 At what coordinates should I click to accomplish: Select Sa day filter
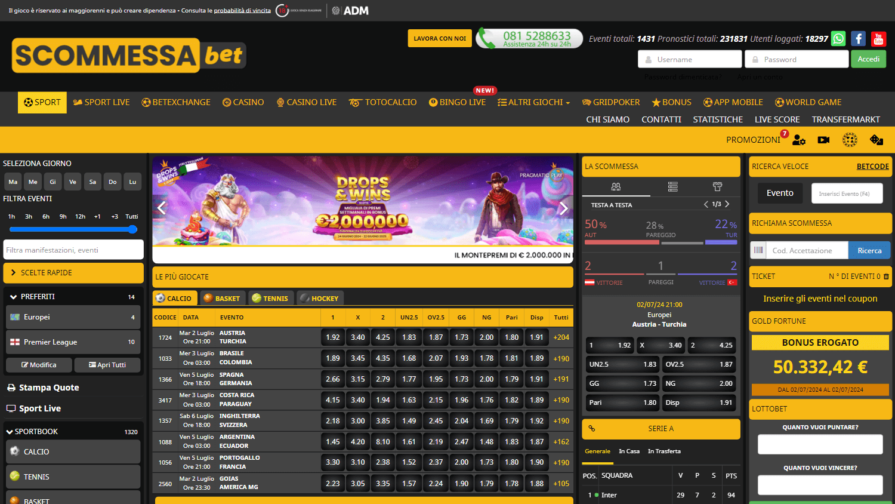point(92,182)
